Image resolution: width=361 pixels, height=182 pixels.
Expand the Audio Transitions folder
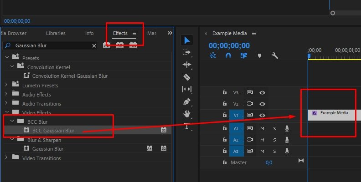[7, 103]
